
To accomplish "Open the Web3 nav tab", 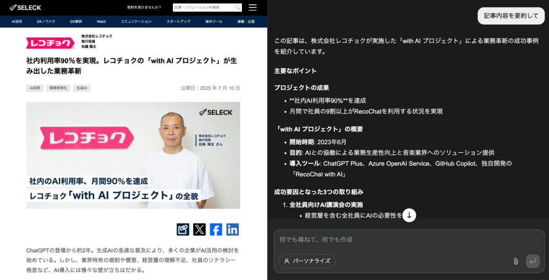I will [101, 21].
